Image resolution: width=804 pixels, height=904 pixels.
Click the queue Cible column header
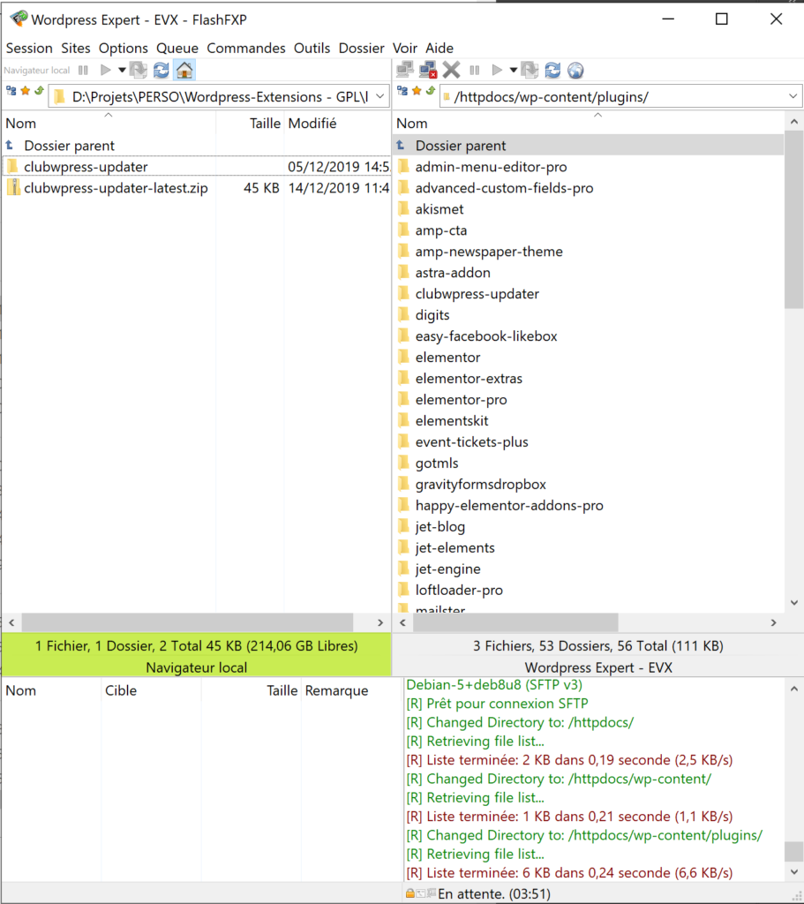(151, 690)
